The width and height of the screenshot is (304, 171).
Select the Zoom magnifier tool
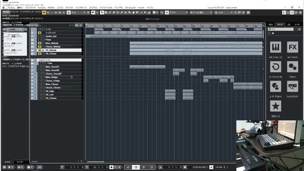point(129,12)
